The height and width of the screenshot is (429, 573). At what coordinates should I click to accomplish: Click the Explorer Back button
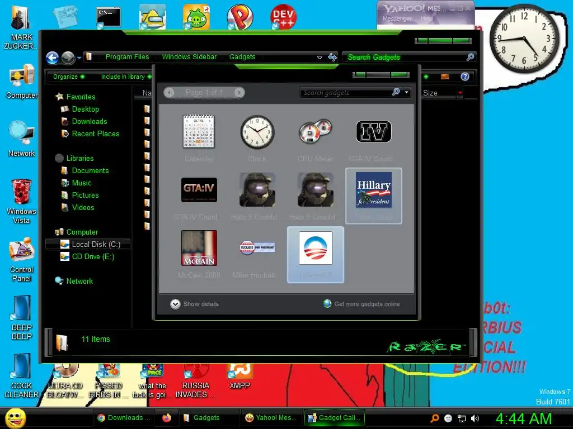(x=52, y=58)
